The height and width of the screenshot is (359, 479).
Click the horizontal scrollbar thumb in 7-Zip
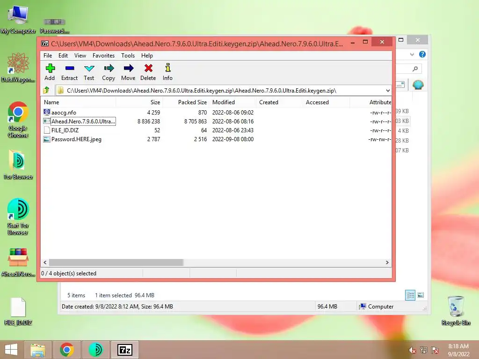coord(116,263)
